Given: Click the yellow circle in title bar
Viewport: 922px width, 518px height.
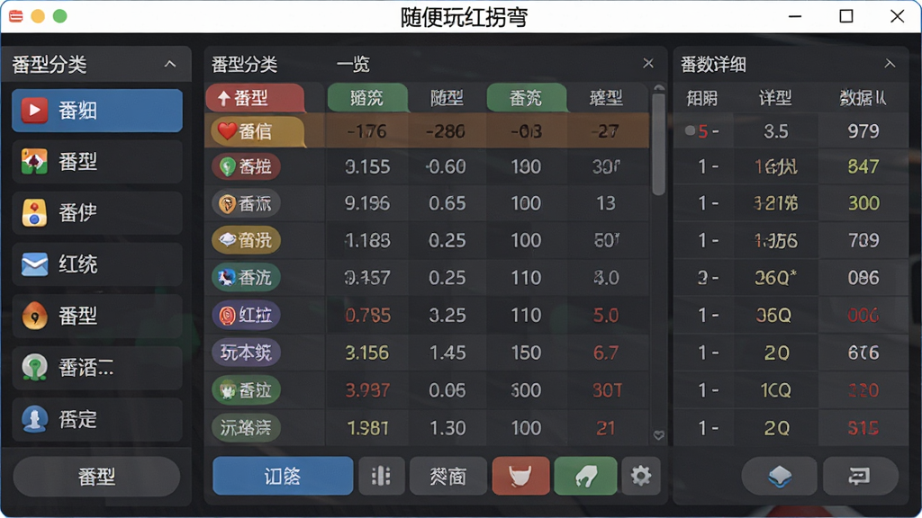Looking at the screenshot, I should click(38, 16).
